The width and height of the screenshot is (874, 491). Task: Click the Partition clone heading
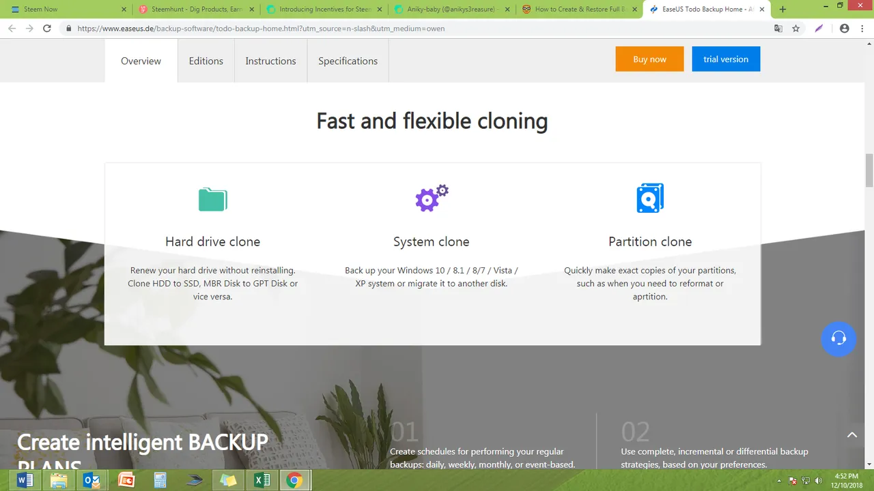(650, 241)
